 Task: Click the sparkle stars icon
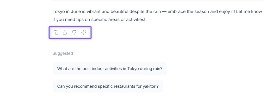[84, 32]
